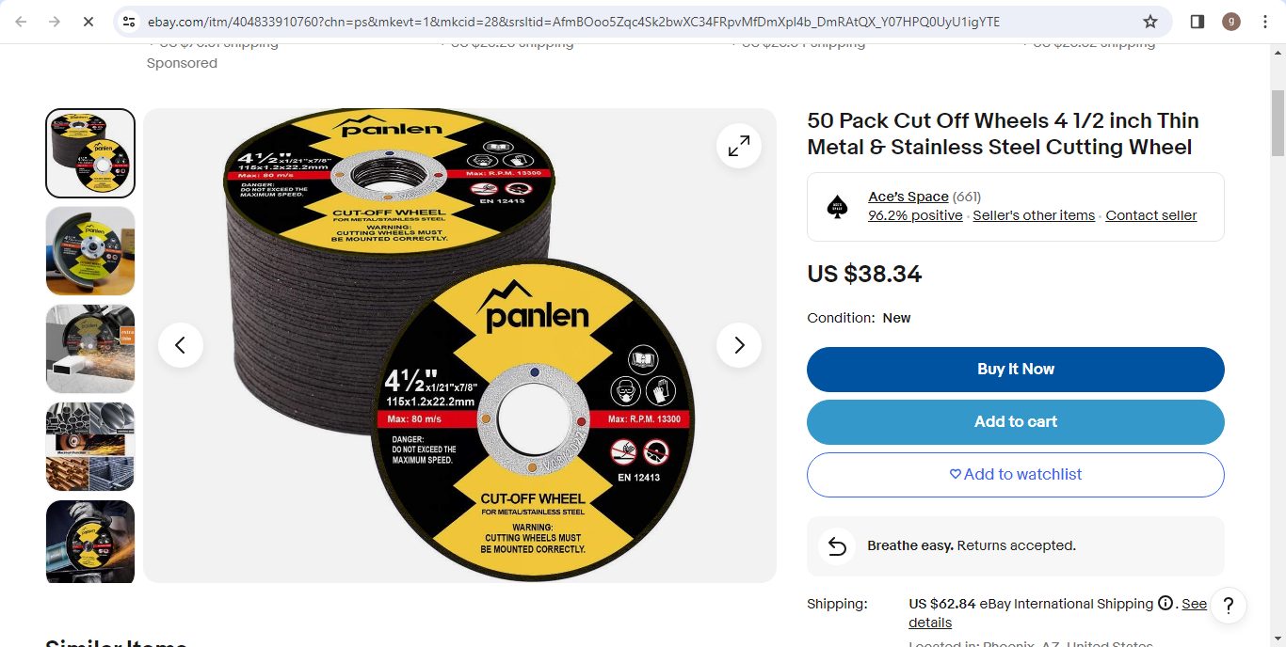
Task: Open the help question mark button
Action: [x=1229, y=605]
